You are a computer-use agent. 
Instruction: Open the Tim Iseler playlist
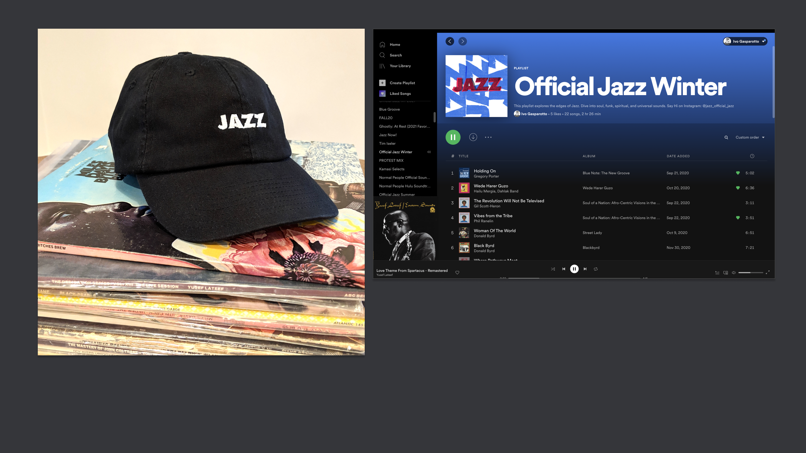[387, 143]
